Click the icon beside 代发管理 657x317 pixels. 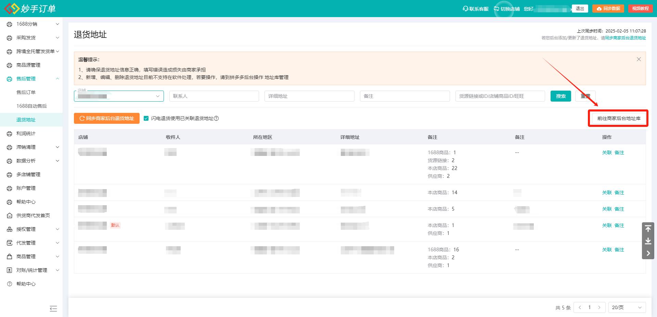pos(10,243)
